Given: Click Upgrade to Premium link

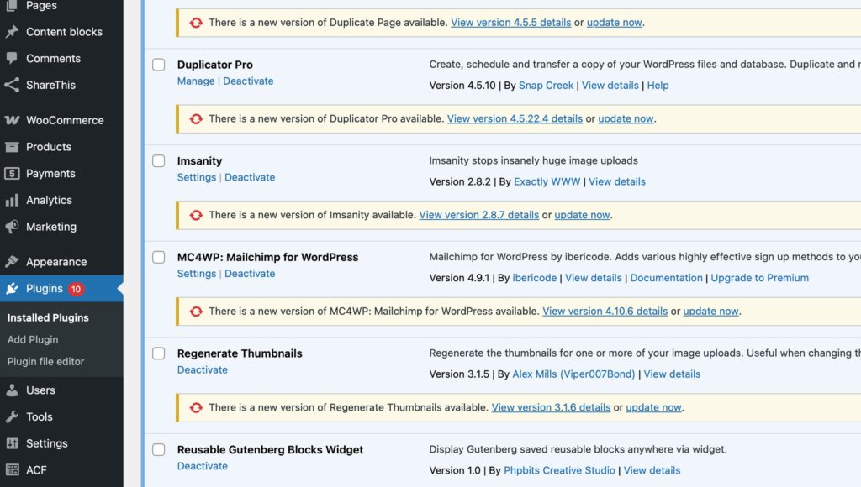Looking at the screenshot, I should coord(759,278).
